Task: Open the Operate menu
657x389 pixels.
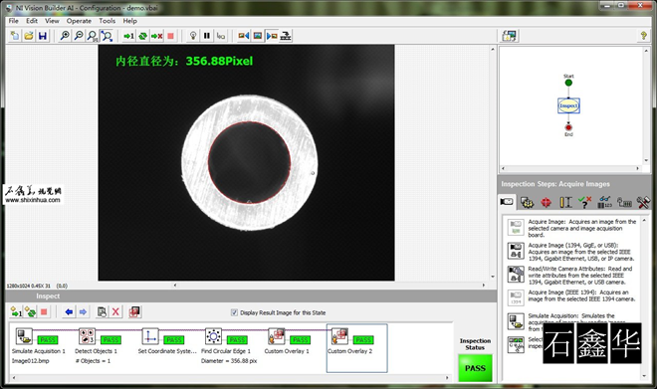Action: coord(79,21)
